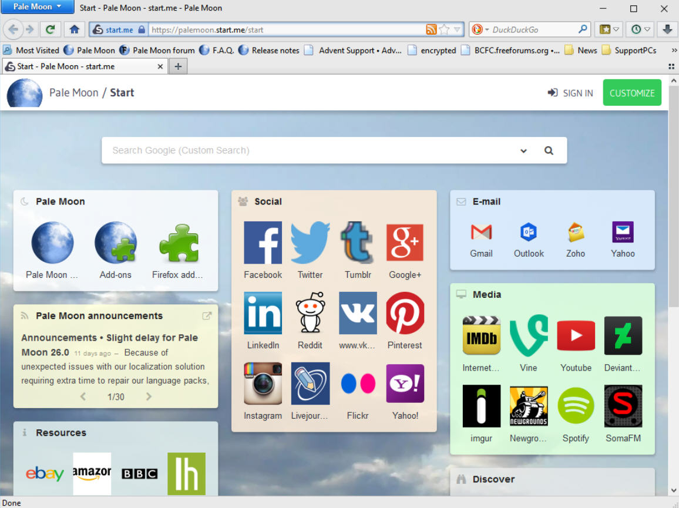679x508 pixels.
Task: Open the Youtube icon in Media
Action: point(576,335)
